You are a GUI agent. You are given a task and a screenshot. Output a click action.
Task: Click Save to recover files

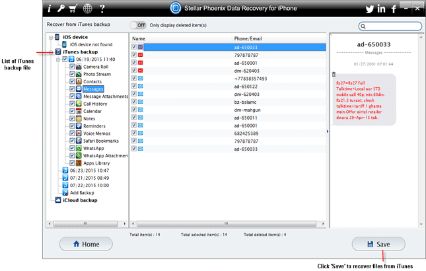[x=378, y=244]
